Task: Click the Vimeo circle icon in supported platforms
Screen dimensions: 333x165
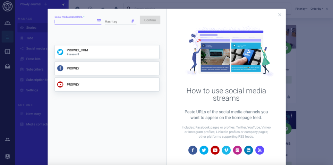Action: [x=227, y=150]
